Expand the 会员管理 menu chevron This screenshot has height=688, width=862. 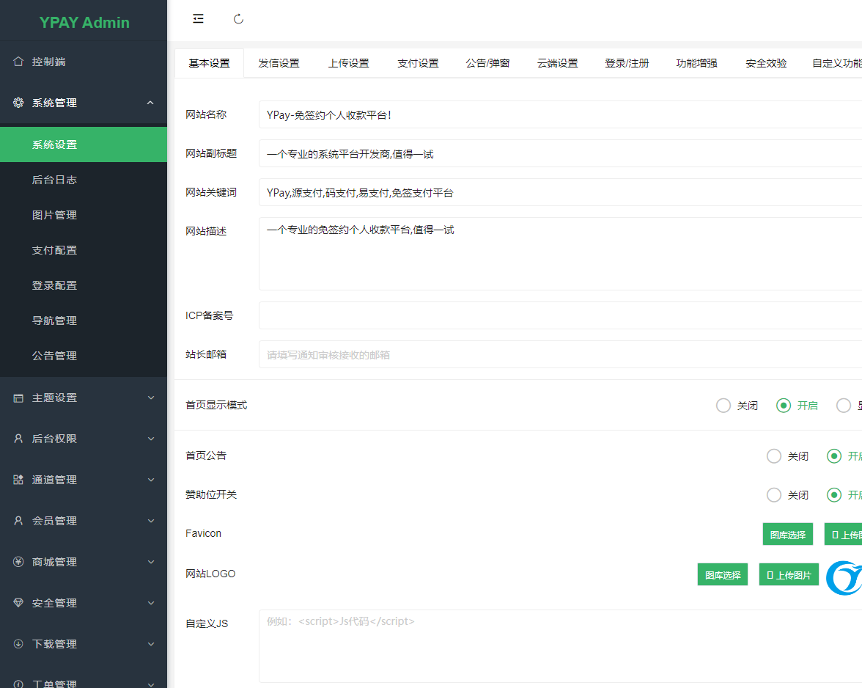click(151, 520)
